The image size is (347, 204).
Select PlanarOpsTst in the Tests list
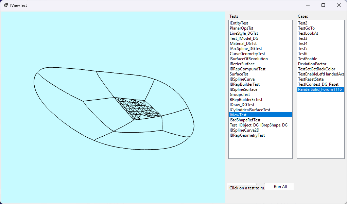pyautogui.click(x=241, y=28)
